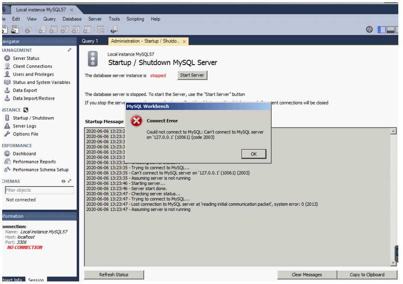Click the Workbench preferences gear icon
Image resolution: width=403 pixels, height=284 pixels.
point(369,30)
